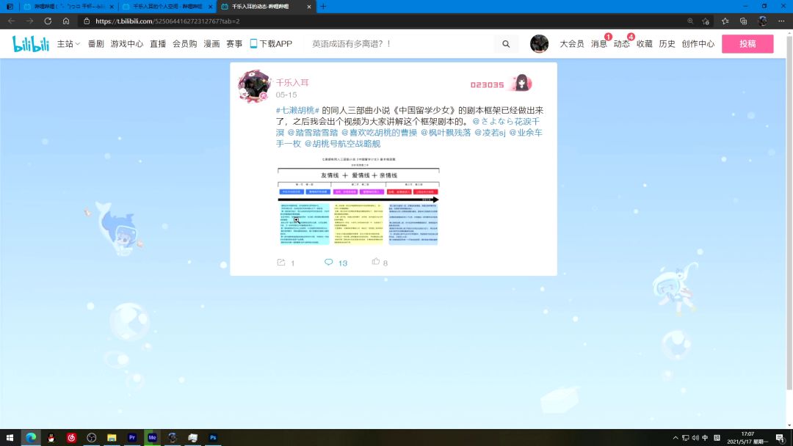Image resolution: width=793 pixels, height=446 pixels.
Task: Open the script framework image thumbnail
Action: 358,200
